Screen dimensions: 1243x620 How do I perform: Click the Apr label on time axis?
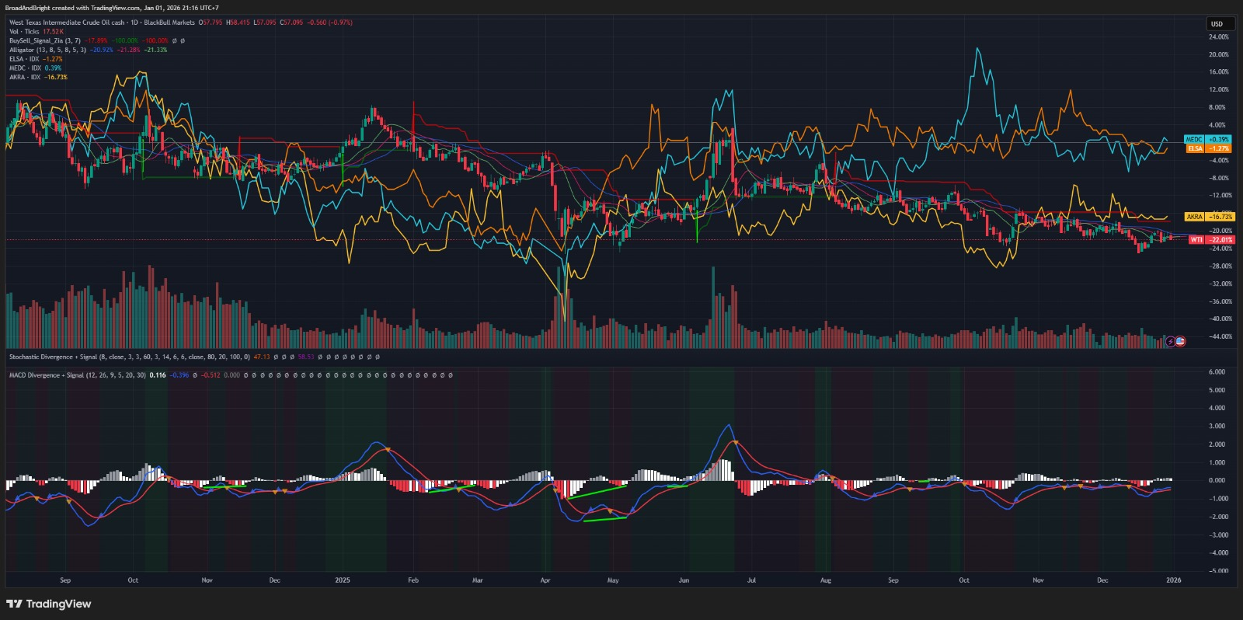point(545,580)
